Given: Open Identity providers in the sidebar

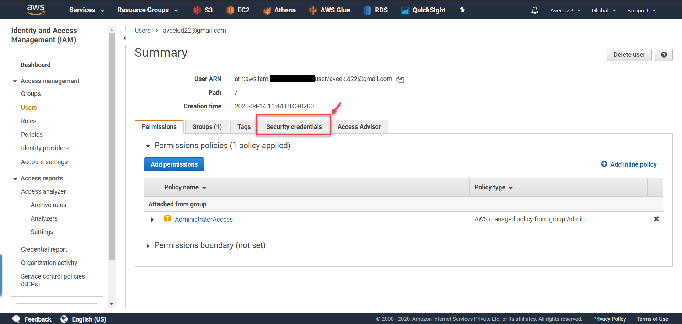Looking at the screenshot, I should coord(45,148).
